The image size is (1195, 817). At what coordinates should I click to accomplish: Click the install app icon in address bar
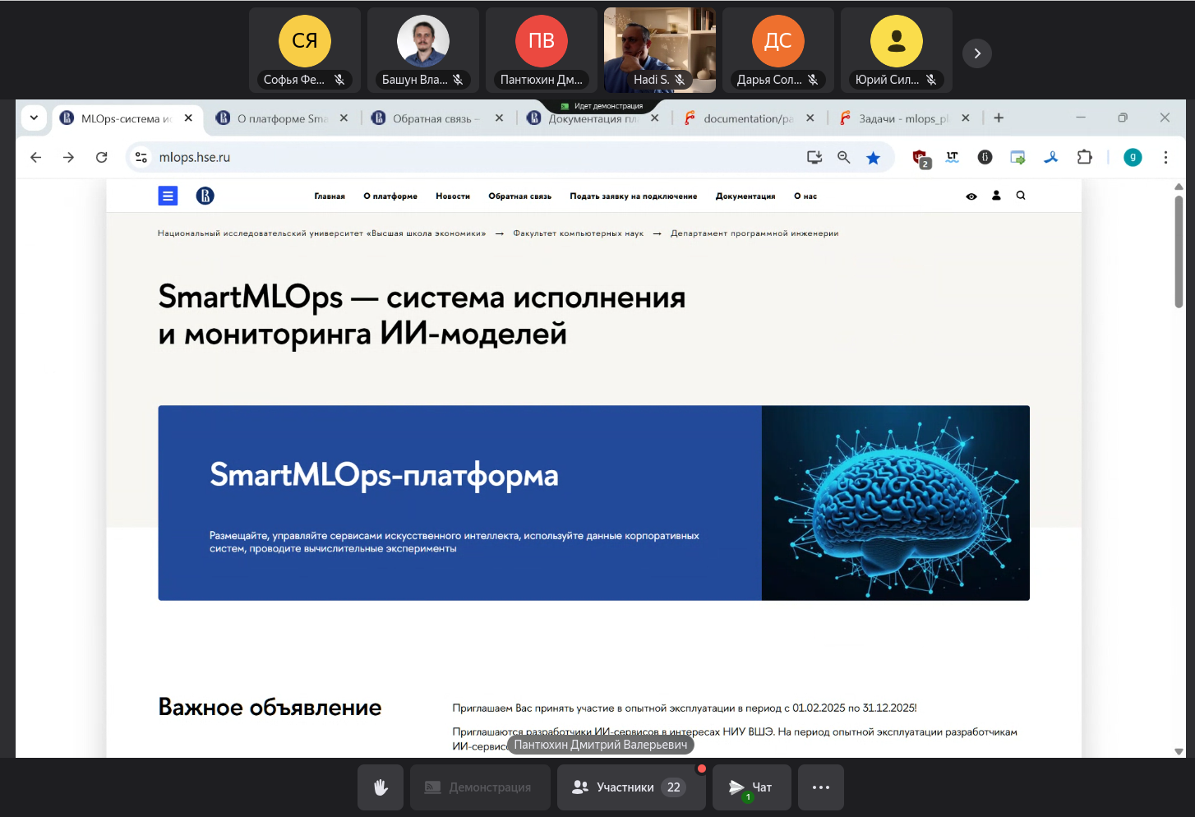tap(814, 157)
